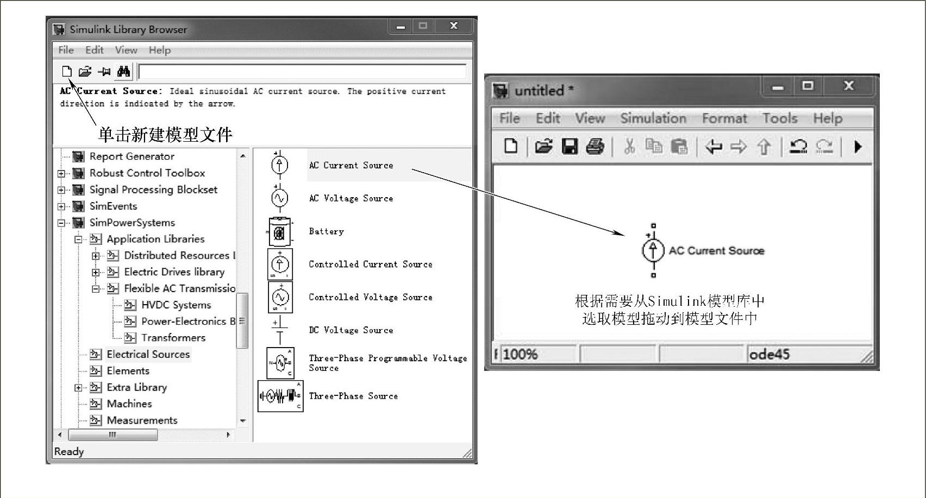926x498 pixels.
Task: Collapse the Application Libraries node
Action: pos(78,239)
